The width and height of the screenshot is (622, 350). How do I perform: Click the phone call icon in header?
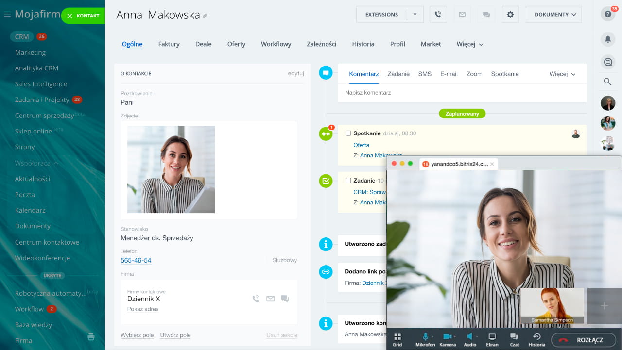tap(438, 15)
